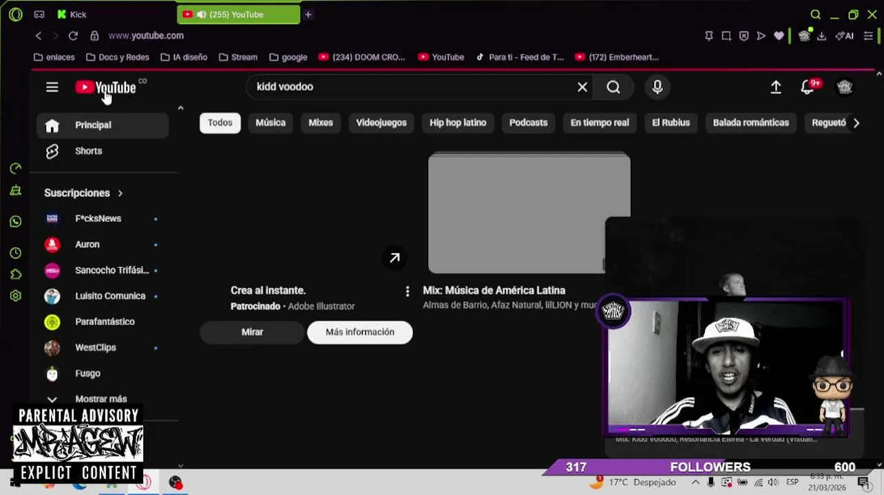Open the YouTube create upload icon
Image resolution: width=884 pixels, height=495 pixels.
tap(776, 87)
